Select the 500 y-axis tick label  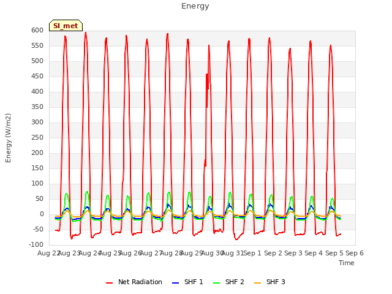click(37, 61)
